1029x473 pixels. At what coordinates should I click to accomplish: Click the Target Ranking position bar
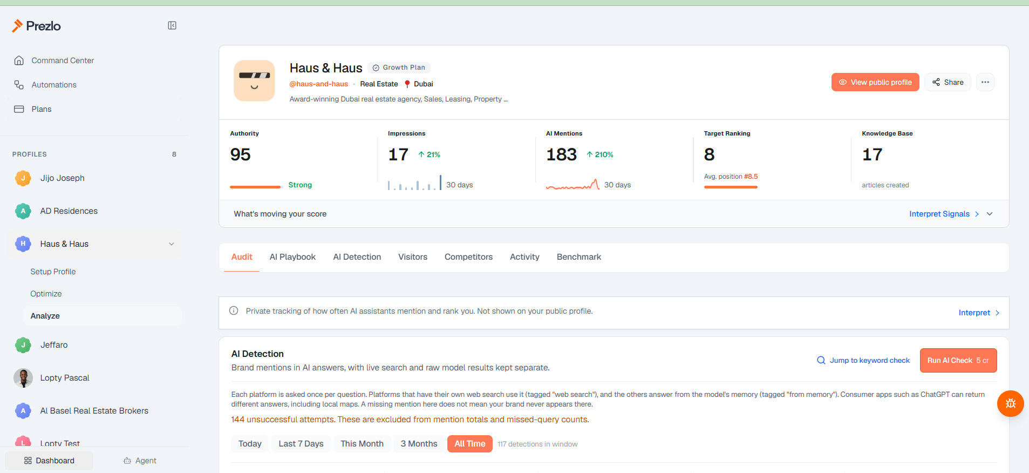tap(731, 187)
